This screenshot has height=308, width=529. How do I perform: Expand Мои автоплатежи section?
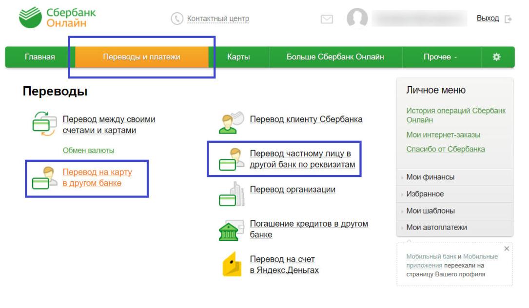[x=454, y=228]
